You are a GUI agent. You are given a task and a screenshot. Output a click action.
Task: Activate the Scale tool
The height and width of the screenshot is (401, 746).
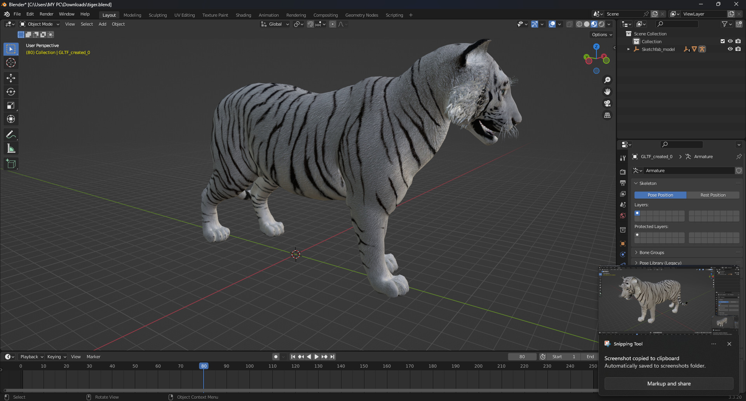coord(11,105)
